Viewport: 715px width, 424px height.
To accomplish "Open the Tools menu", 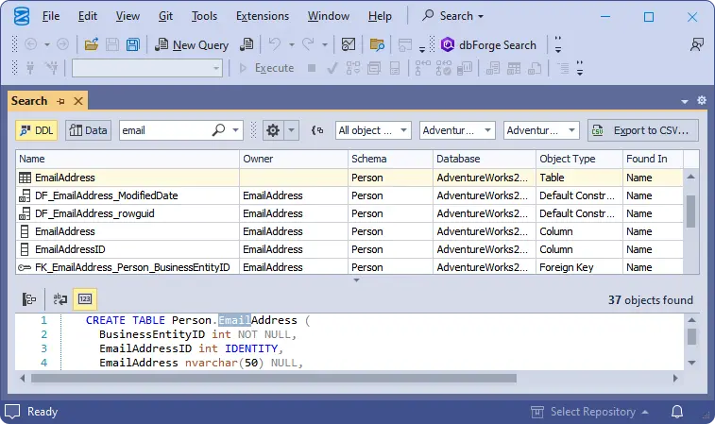I will pyautogui.click(x=204, y=16).
